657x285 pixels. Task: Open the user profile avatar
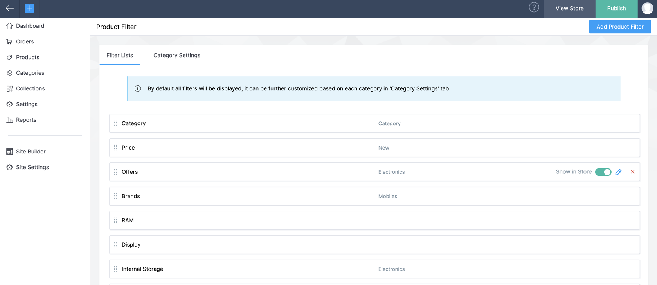coord(647,8)
